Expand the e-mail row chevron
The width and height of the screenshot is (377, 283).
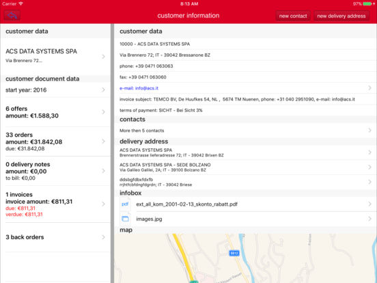point(369,88)
